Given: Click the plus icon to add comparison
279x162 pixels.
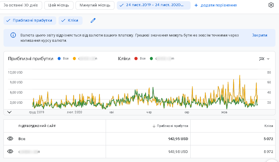Looking at the screenshot, I should [196, 5].
